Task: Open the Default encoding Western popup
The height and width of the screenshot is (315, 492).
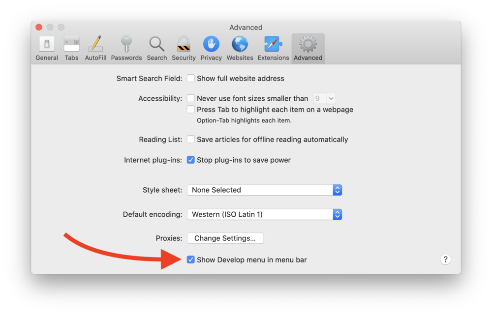Action: pos(265,214)
